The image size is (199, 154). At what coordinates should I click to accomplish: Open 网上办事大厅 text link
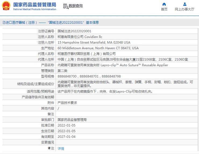click(184, 9)
